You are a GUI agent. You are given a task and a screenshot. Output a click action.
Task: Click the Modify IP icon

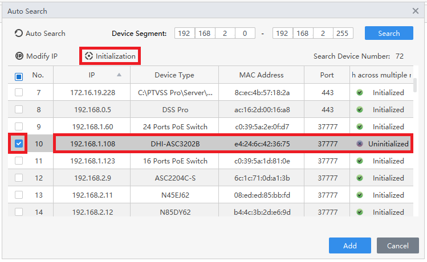tap(19, 56)
